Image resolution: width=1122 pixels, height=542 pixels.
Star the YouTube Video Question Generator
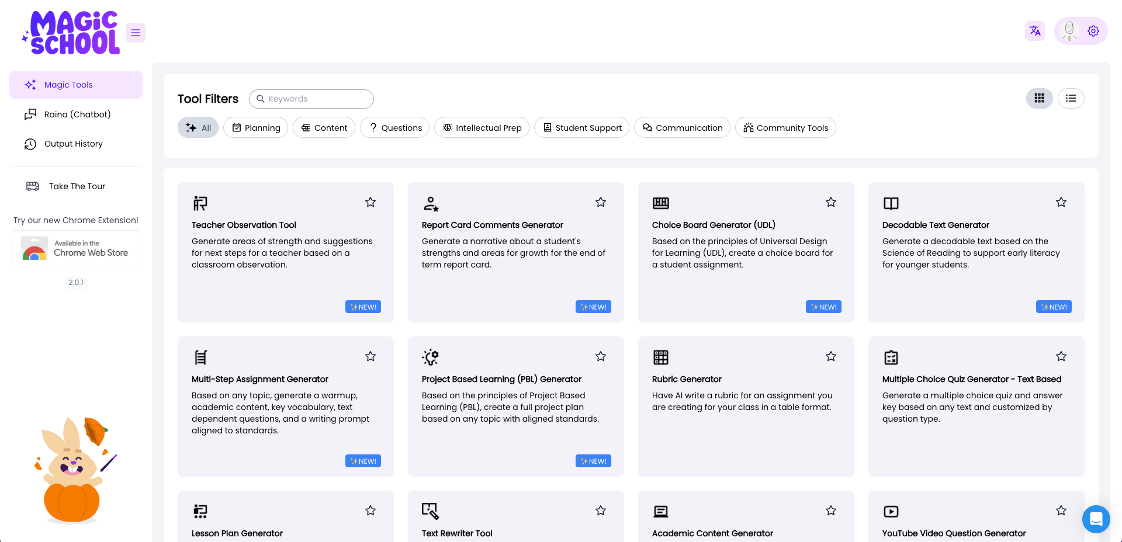point(1061,510)
